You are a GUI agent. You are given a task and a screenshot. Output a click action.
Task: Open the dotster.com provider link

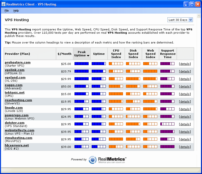[15, 123]
